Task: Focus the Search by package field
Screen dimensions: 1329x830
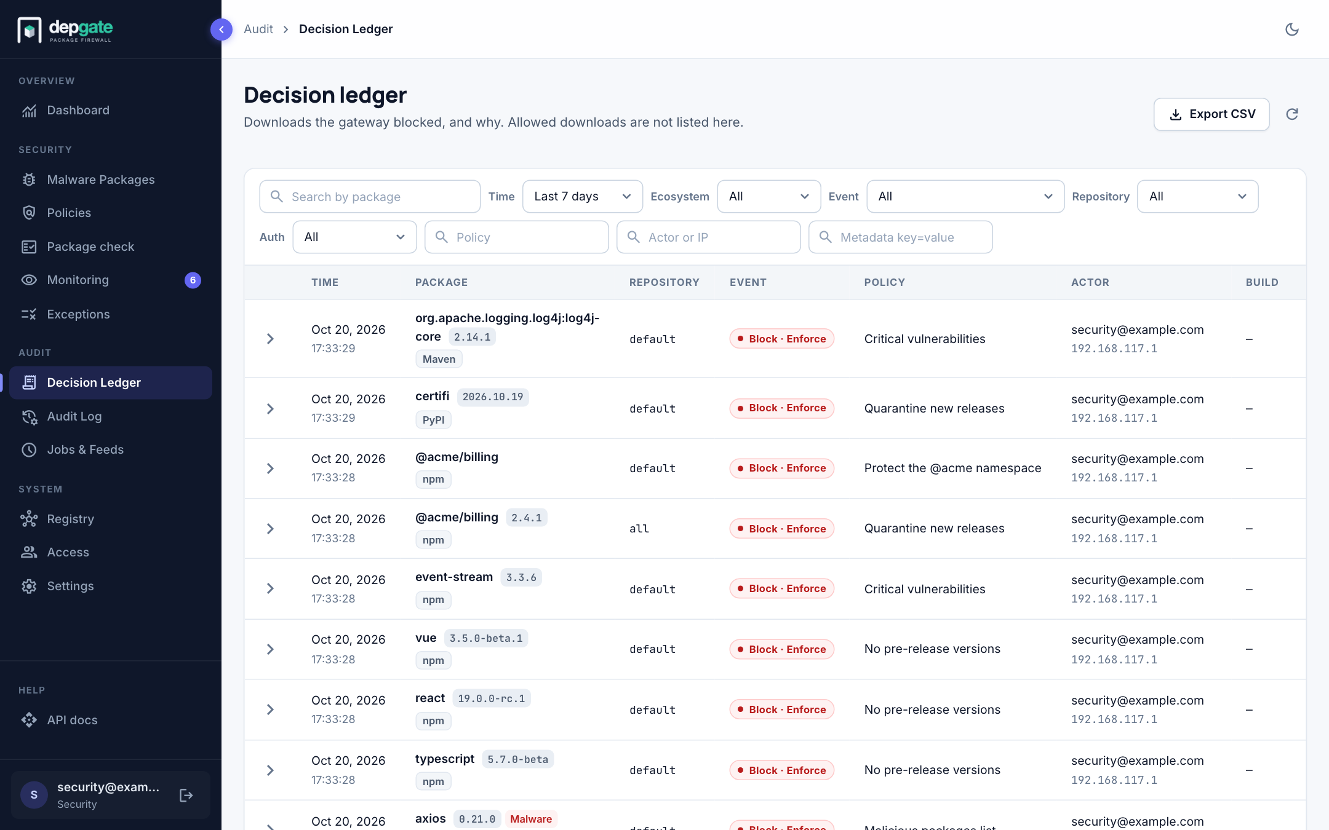Action: tap(370, 196)
